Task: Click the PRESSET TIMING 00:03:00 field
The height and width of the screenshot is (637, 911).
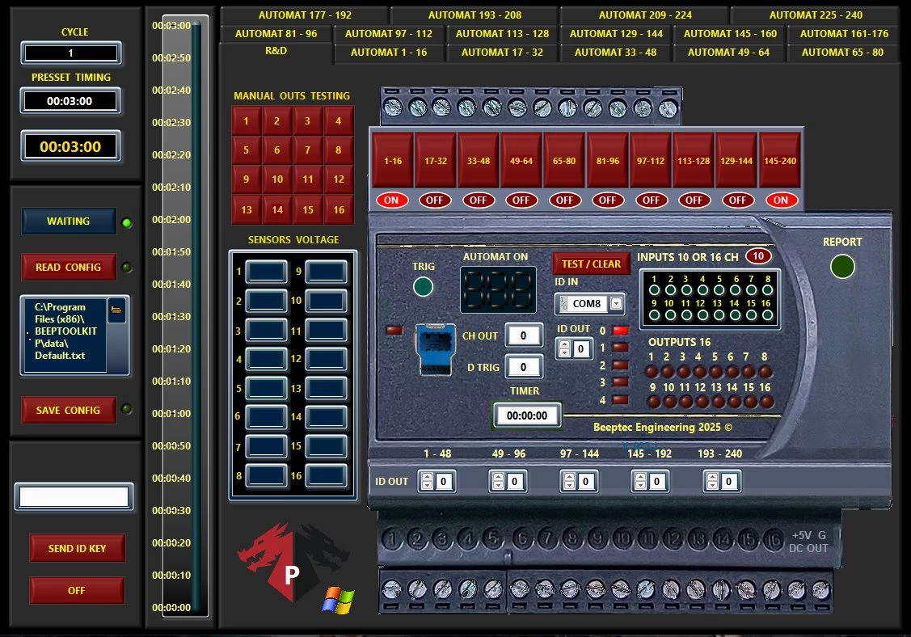Action: pos(70,101)
